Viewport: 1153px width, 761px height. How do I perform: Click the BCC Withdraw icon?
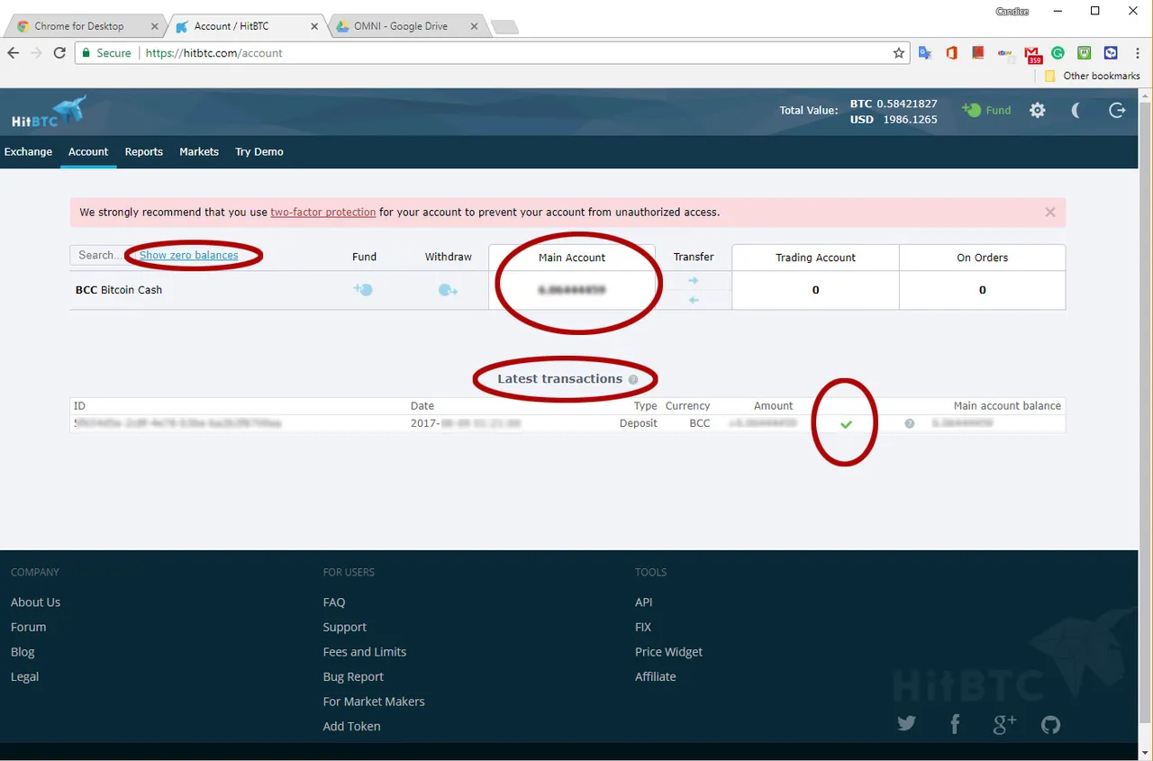coord(448,290)
